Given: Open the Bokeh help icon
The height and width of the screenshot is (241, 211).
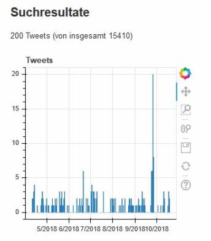Looking at the screenshot, I should point(186,185).
